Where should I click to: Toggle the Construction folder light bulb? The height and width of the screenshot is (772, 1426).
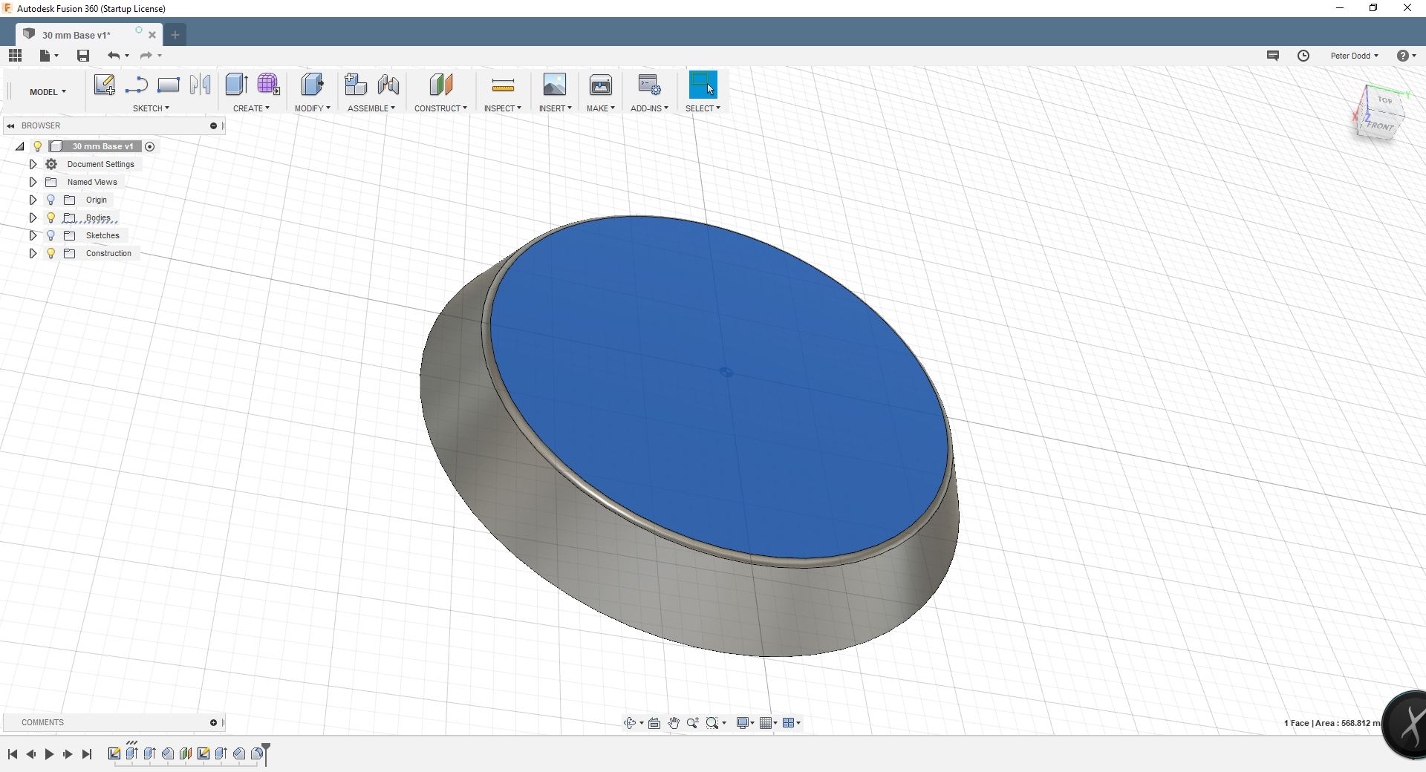(x=51, y=253)
